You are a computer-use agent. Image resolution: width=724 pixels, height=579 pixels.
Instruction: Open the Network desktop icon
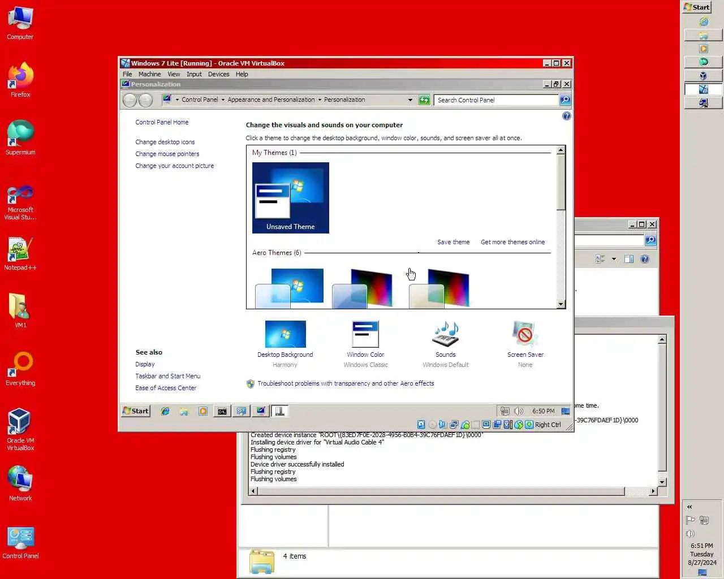[20, 483]
